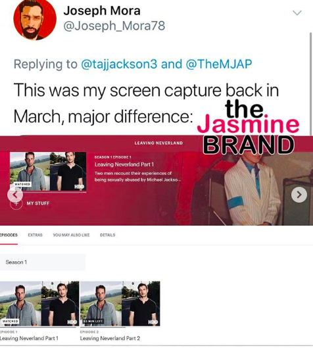Open the You May Also Like tab
Image resolution: width=313 pixels, height=348 pixels.
(71, 235)
